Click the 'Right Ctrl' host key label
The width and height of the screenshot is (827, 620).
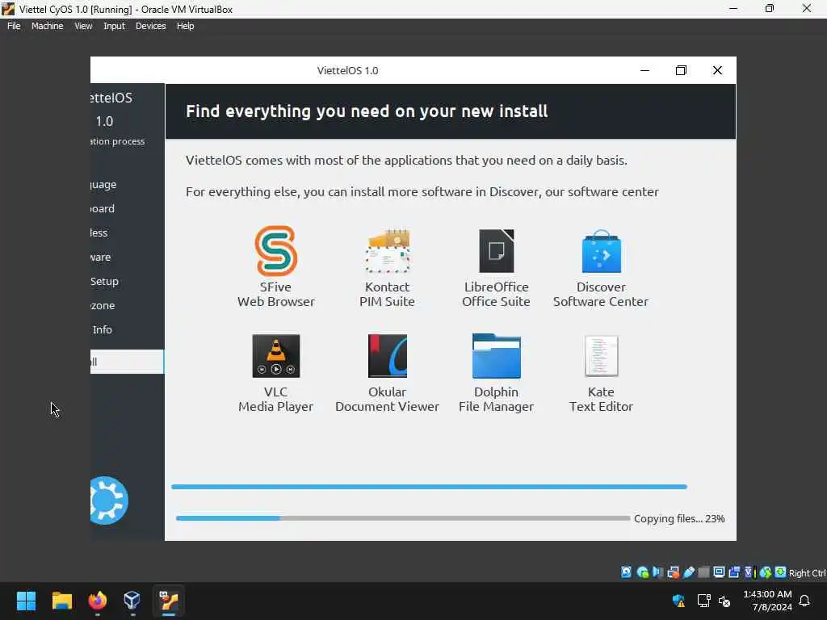pos(808,573)
